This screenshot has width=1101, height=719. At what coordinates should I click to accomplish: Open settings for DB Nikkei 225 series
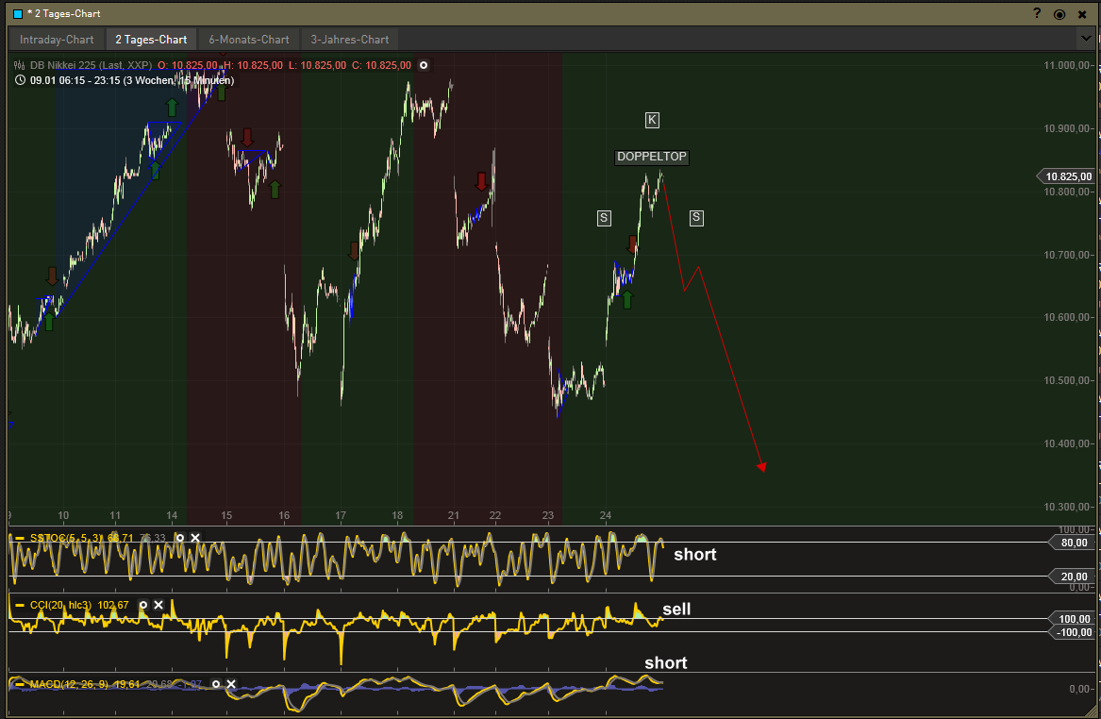(424, 65)
